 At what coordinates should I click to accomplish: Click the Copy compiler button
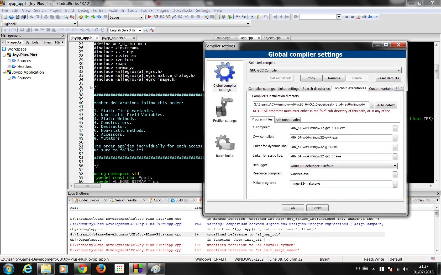point(311,78)
